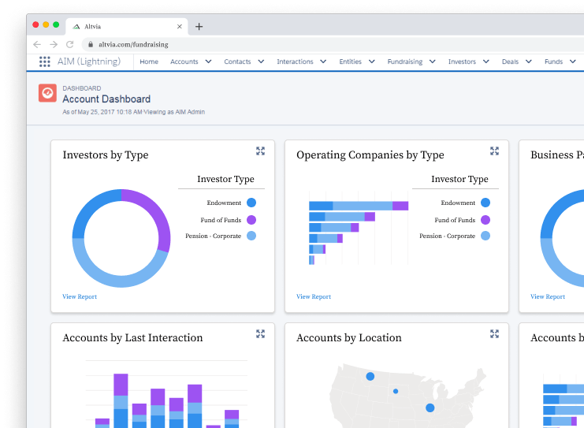Switch to the Deals tab

[510, 61]
